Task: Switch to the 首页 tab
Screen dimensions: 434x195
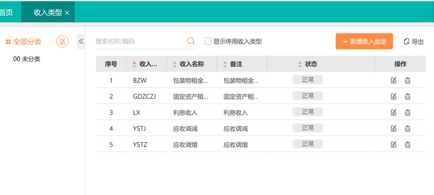Action: 6,12
